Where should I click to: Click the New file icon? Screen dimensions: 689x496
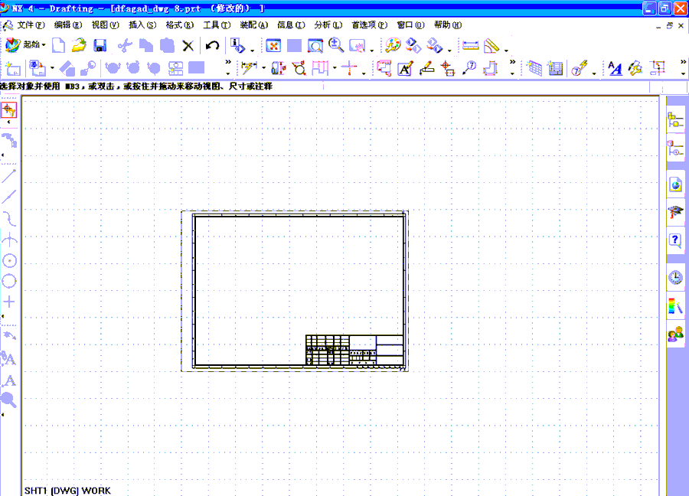pos(58,45)
